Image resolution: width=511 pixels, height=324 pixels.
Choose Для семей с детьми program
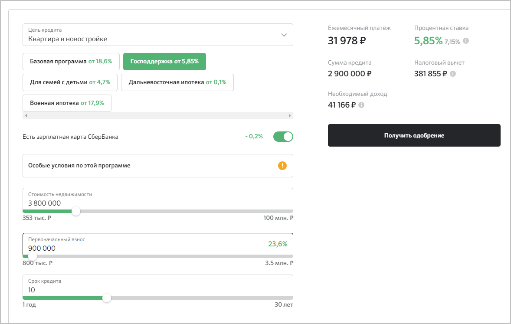[70, 82]
